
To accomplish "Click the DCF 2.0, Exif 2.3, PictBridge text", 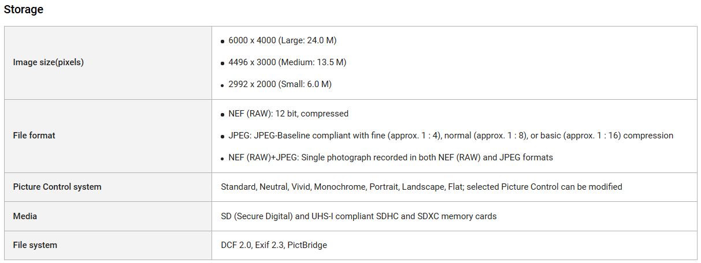I will pyautogui.click(x=274, y=245).
